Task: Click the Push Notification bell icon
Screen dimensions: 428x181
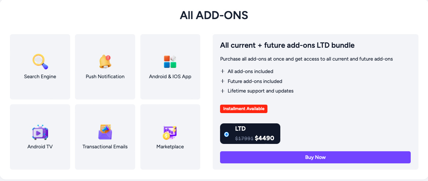Action: point(105,62)
